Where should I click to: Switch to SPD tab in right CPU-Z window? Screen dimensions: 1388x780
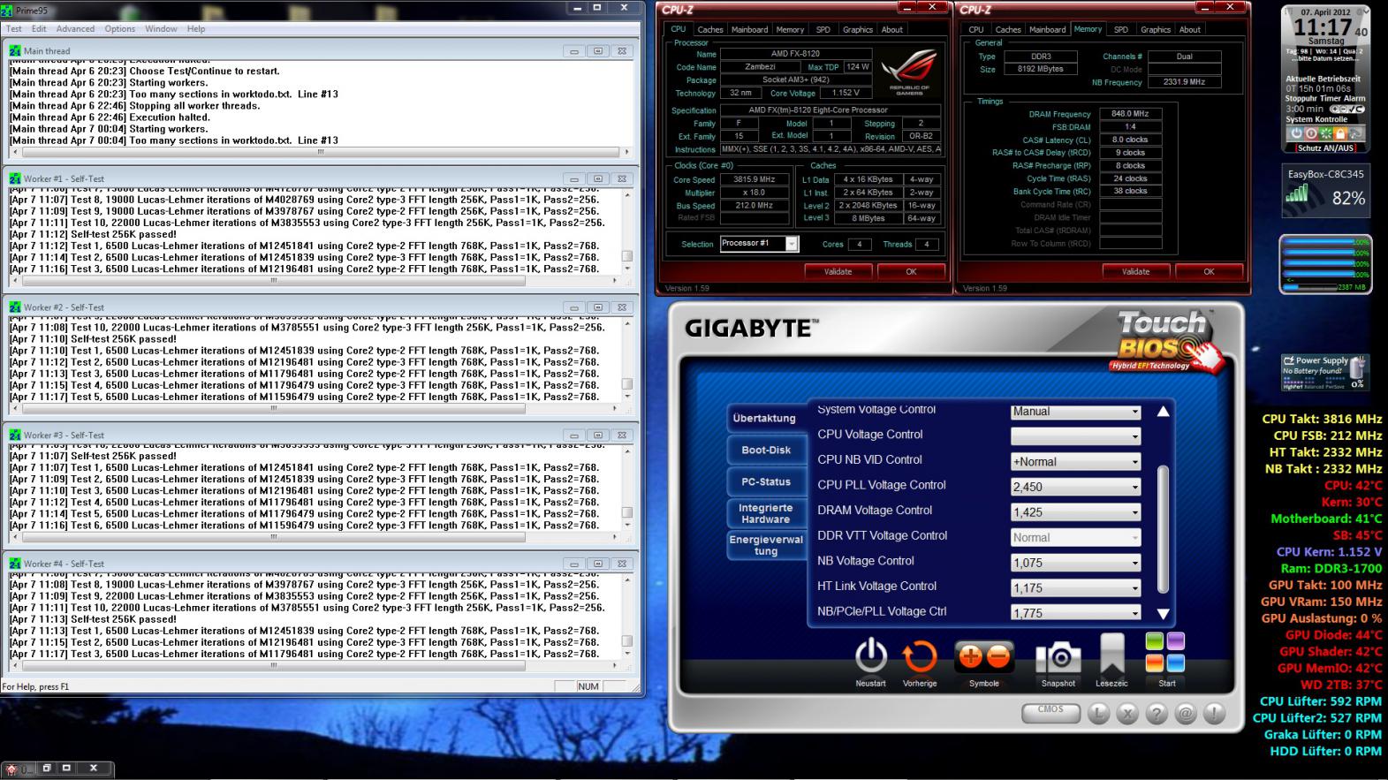(x=1120, y=30)
